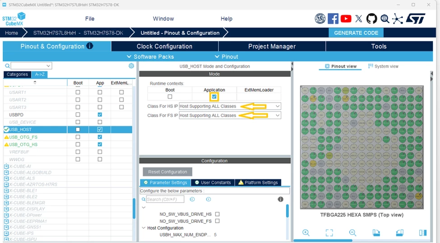Open the Platform Settings tab
This screenshot has width=440, height=243.
click(258, 182)
